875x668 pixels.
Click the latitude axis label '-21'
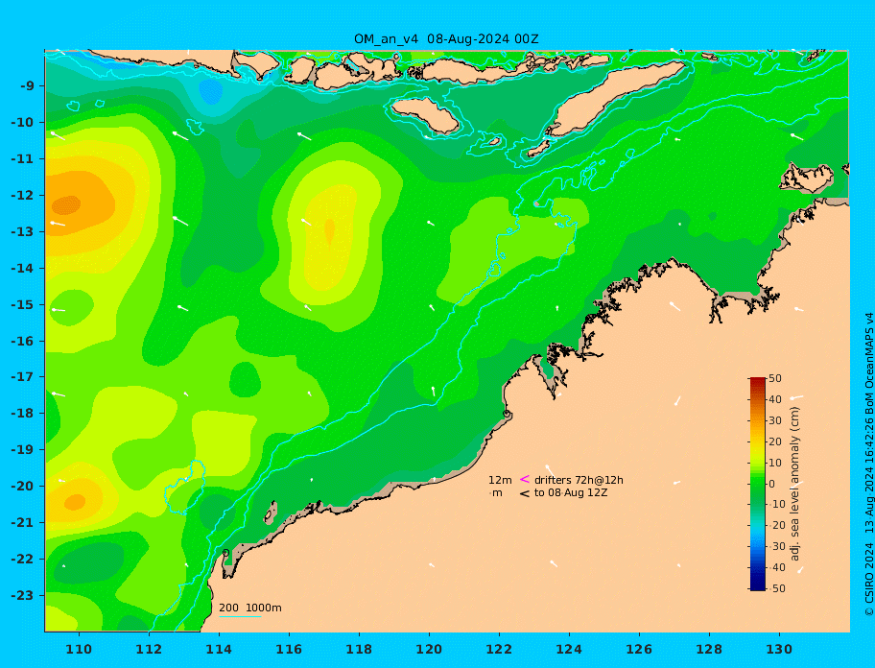22,523
